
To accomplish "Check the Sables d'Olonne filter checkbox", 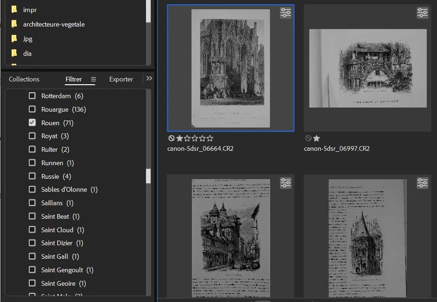I will (32, 189).
